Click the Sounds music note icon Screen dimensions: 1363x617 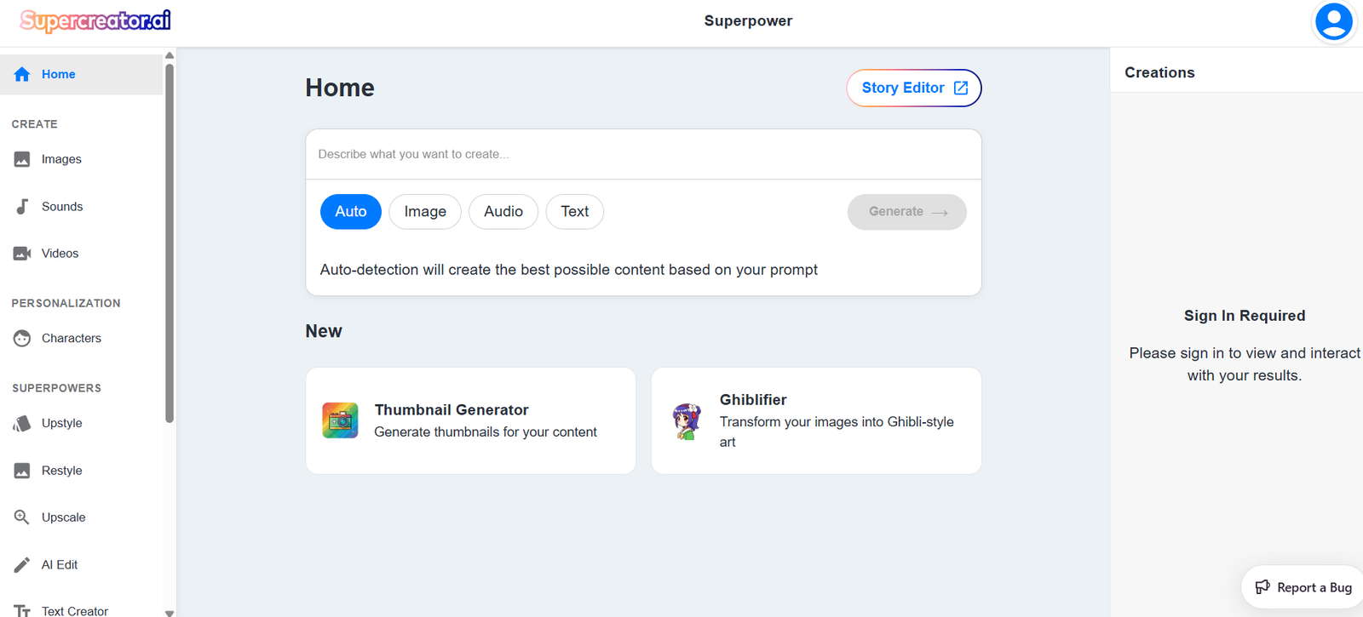pyautogui.click(x=22, y=206)
